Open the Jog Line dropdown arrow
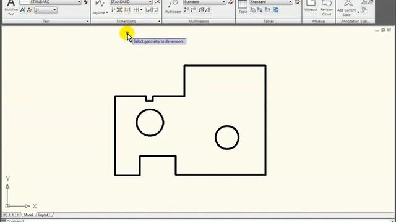 107,12
